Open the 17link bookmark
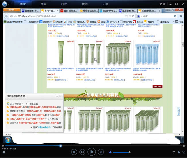 coord(138,22)
